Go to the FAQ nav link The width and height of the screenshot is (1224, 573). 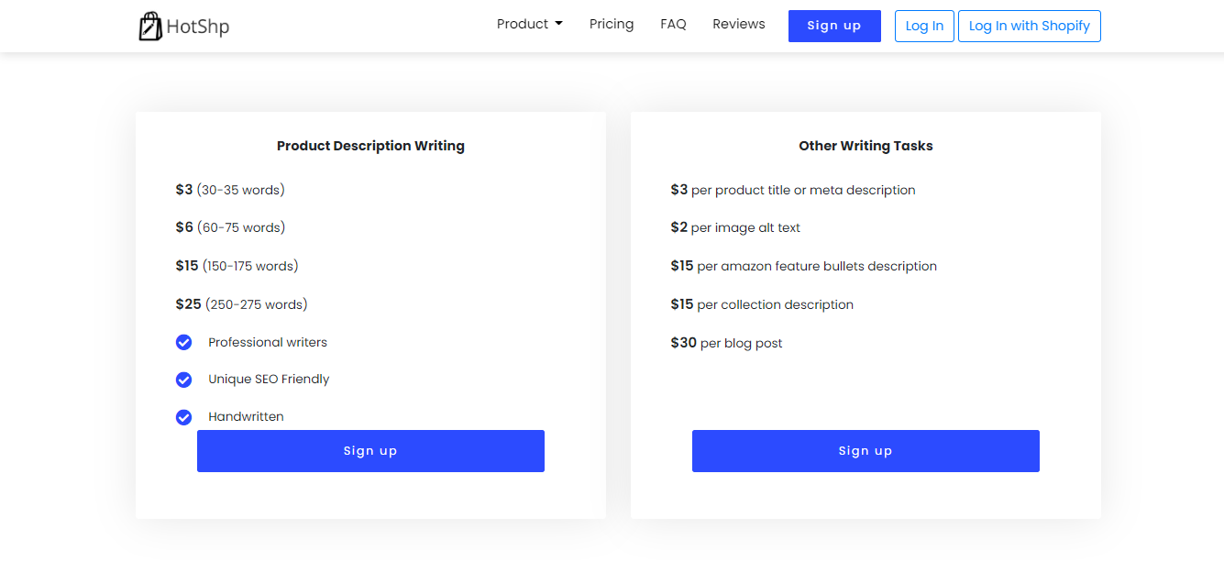(x=673, y=25)
